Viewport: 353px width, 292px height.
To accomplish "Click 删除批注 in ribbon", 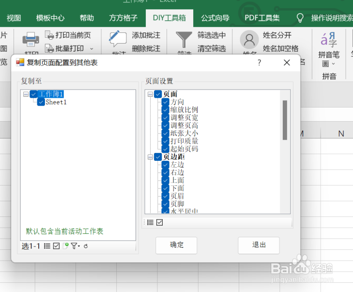I will 146,48.
